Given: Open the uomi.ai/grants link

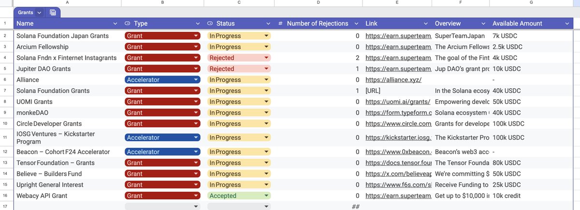Looking at the screenshot, I should pyautogui.click(x=398, y=102).
